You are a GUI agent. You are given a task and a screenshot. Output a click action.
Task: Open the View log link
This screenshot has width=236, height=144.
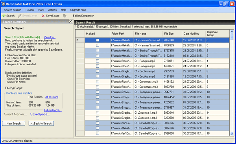pos(50,37)
